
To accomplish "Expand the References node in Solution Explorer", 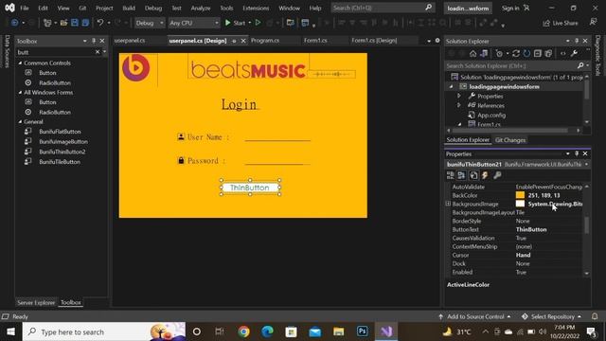I will (458, 105).
